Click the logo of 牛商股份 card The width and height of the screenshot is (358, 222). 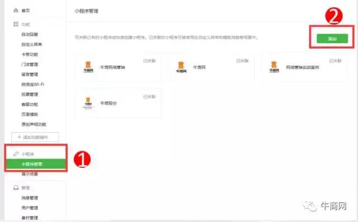click(x=88, y=103)
